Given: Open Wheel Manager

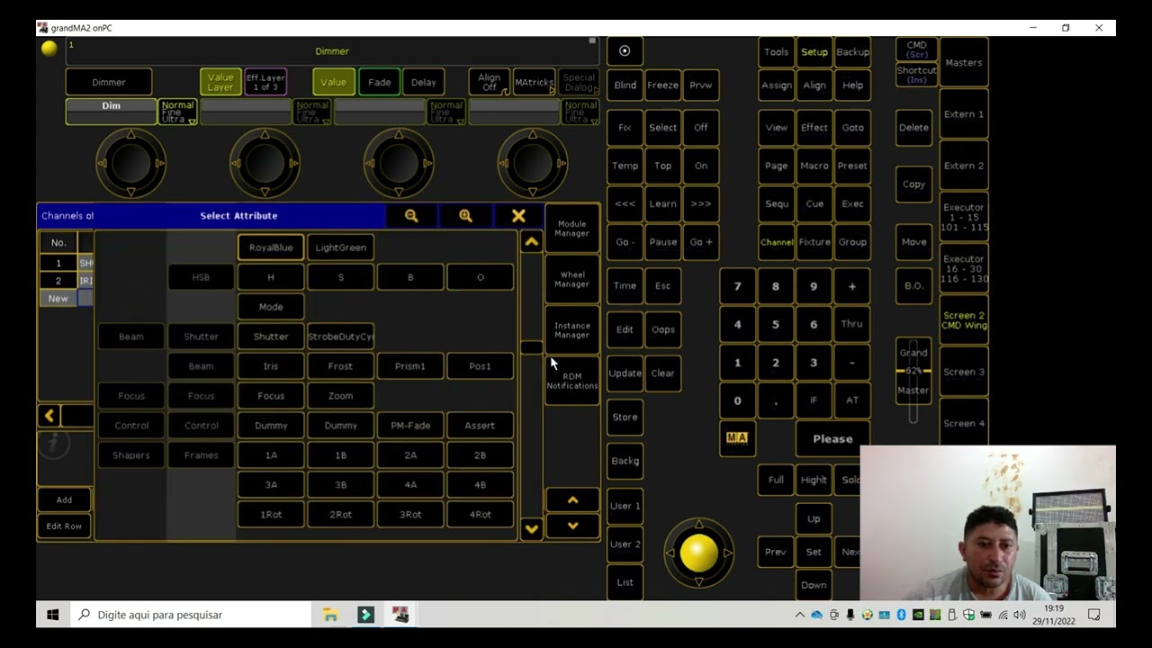Looking at the screenshot, I should [572, 280].
